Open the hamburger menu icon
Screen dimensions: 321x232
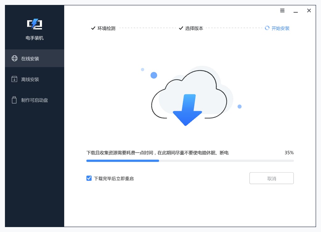coord(282,11)
